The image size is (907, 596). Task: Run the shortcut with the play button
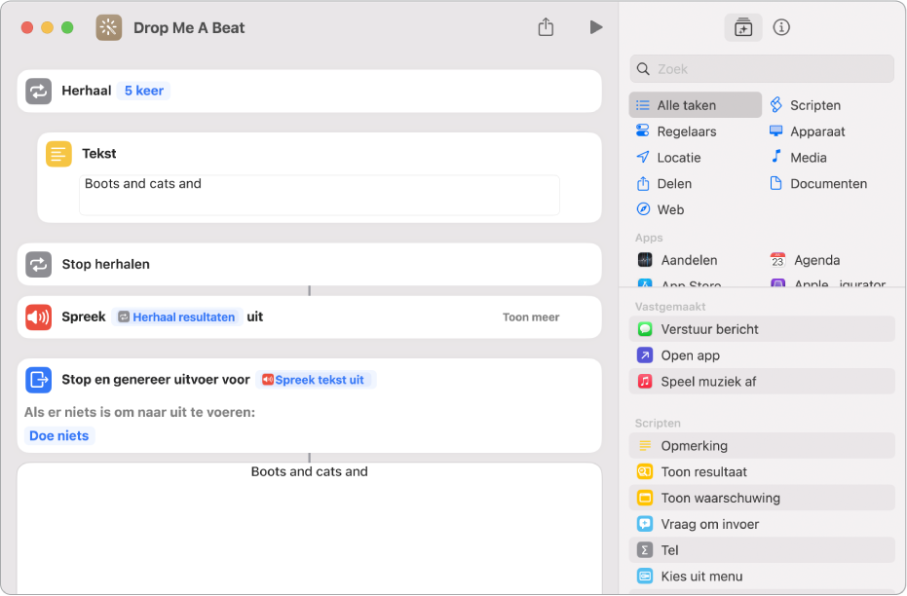point(595,27)
